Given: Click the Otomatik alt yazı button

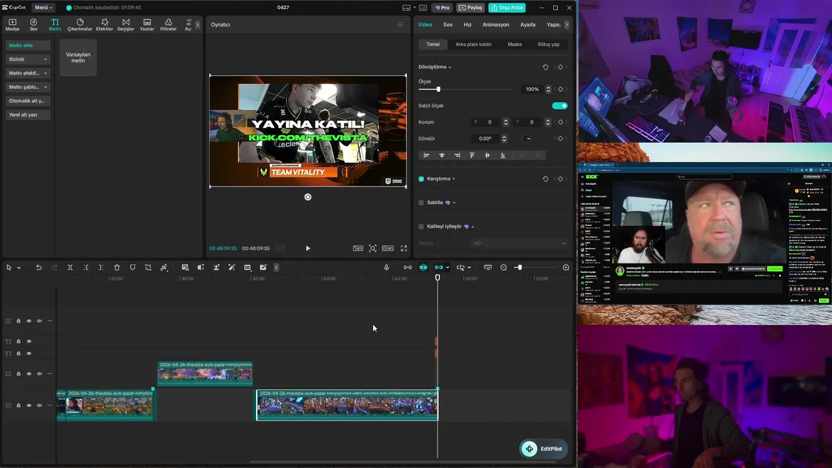Looking at the screenshot, I should (28, 101).
